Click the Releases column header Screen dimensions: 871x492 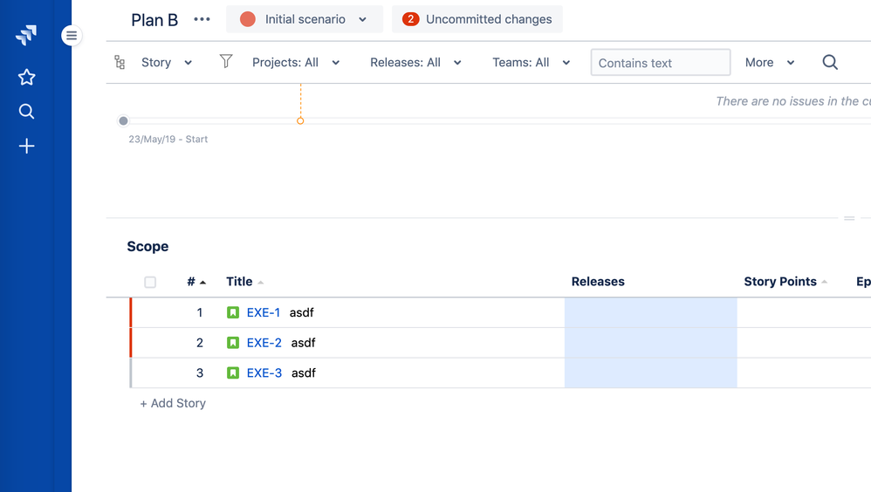598,282
